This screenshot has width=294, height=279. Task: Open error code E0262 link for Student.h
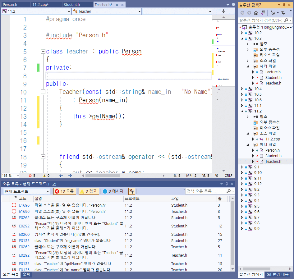tap(24, 217)
